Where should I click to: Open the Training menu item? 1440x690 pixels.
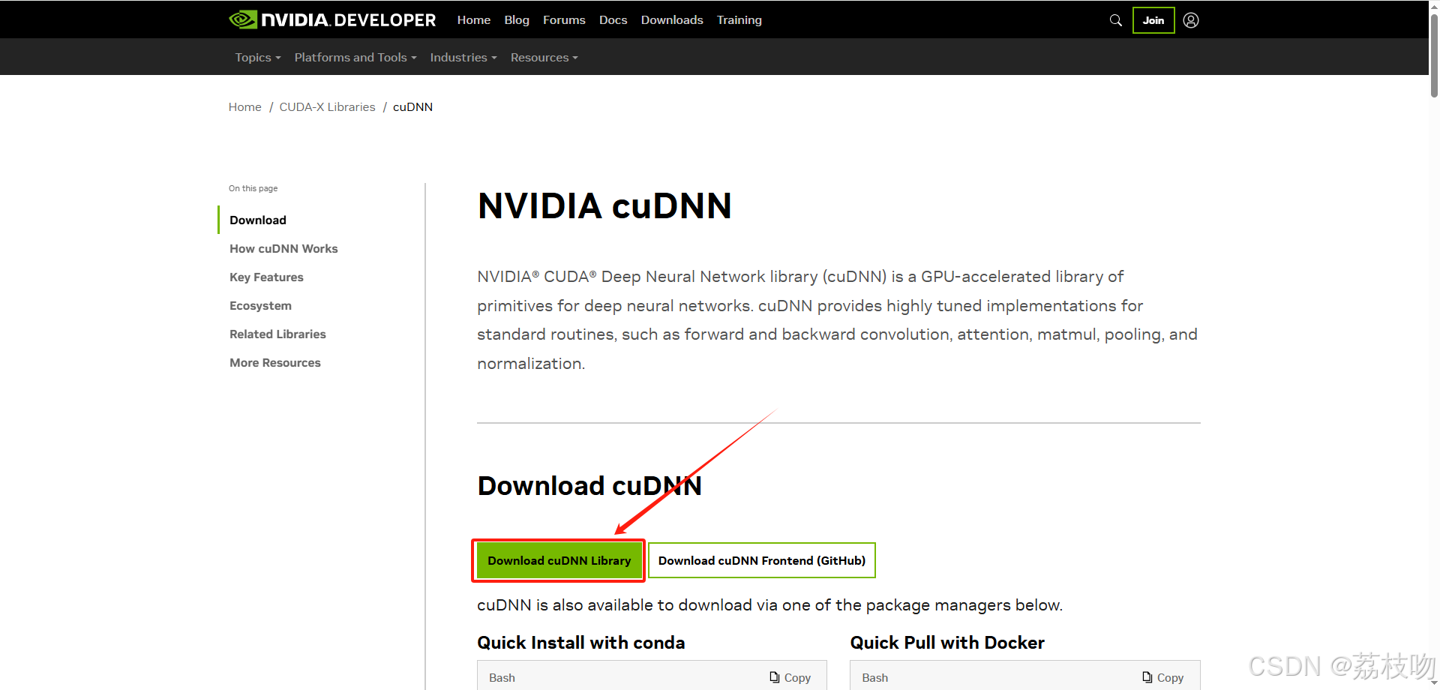click(x=739, y=19)
